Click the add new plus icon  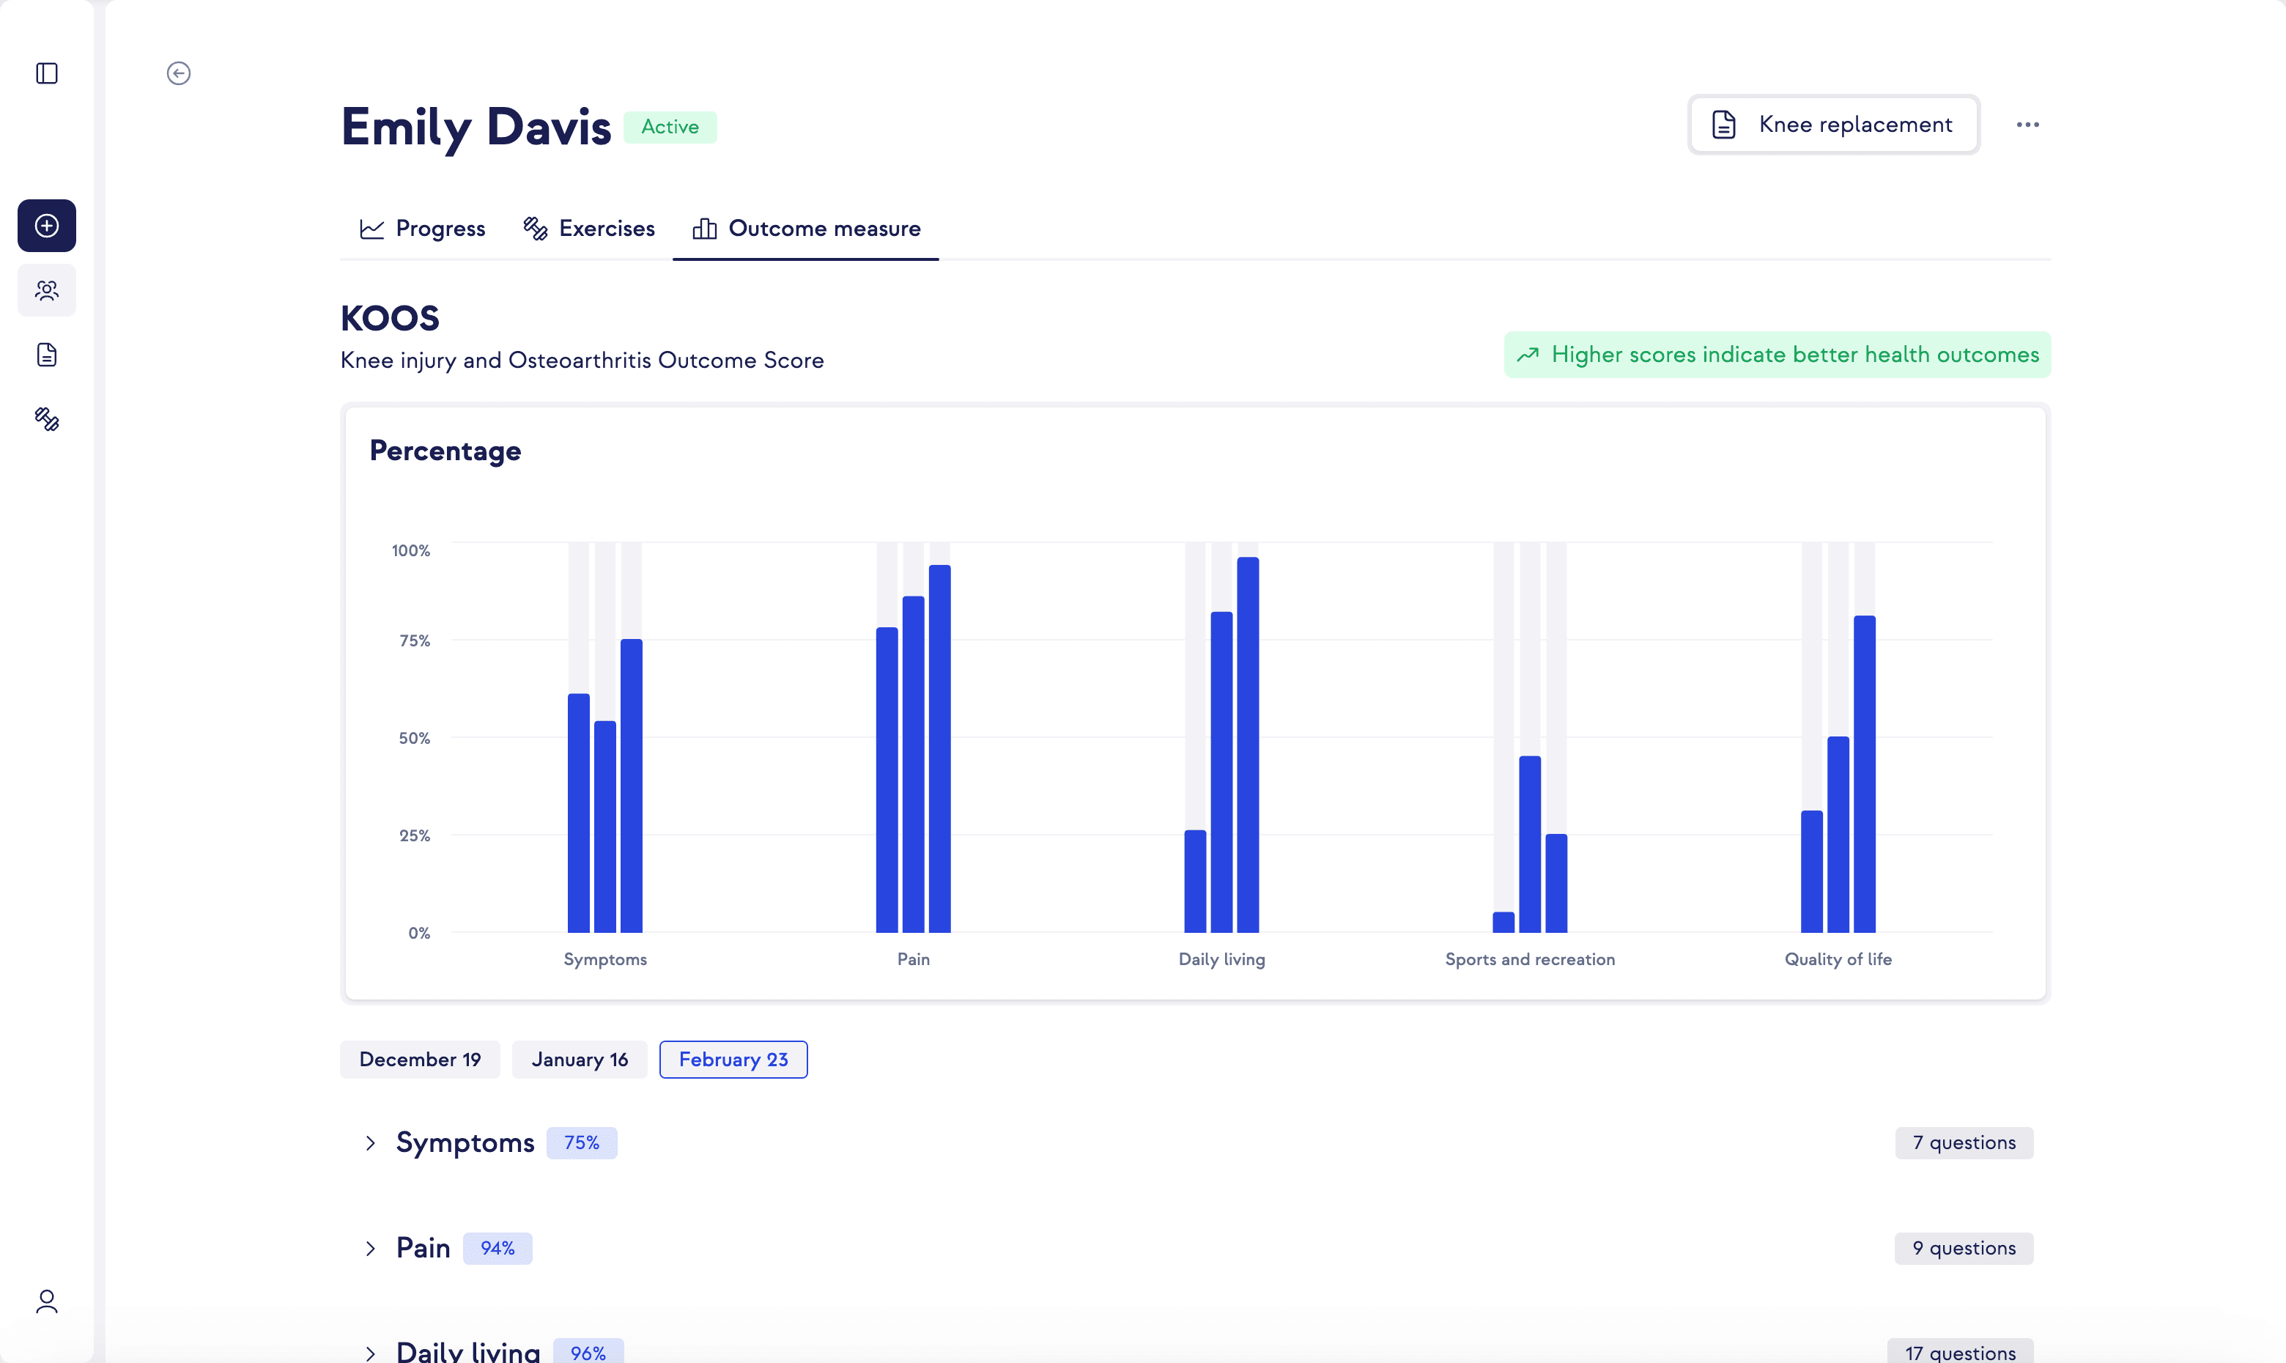(x=47, y=226)
